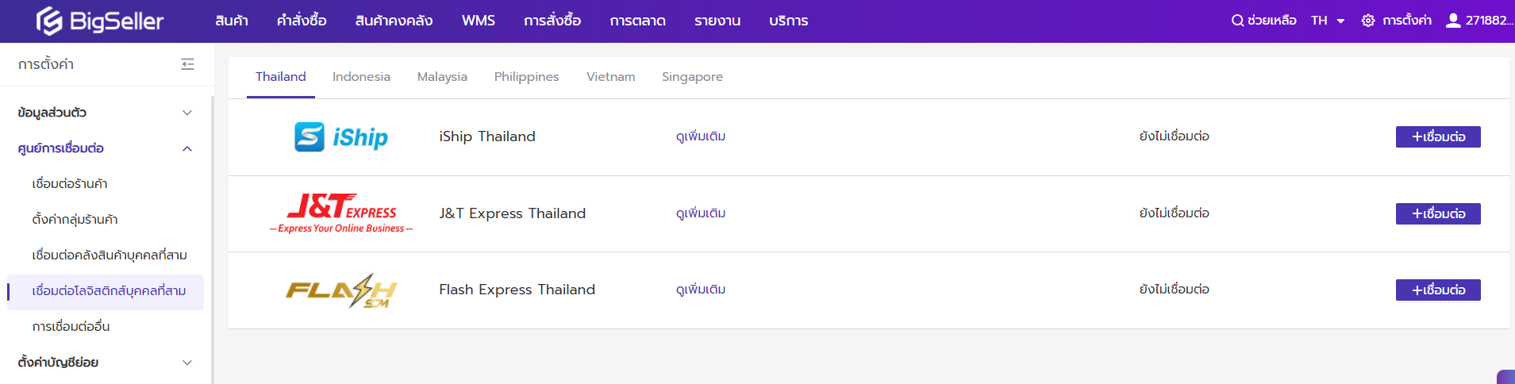Expand the ข้อมูลส่วนตัว section
Viewport: 1515px width, 384px height.
187,113
